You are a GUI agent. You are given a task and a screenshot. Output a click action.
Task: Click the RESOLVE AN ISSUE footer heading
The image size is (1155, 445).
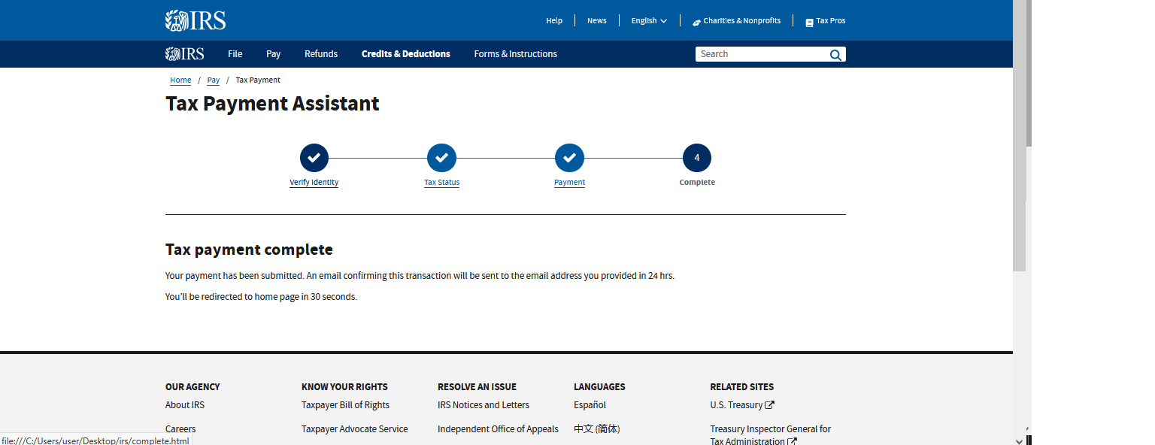[x=477, y=387]
